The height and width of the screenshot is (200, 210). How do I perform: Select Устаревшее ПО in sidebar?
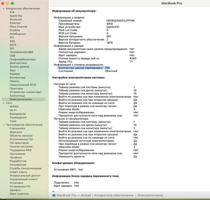[x=20, y=186]
